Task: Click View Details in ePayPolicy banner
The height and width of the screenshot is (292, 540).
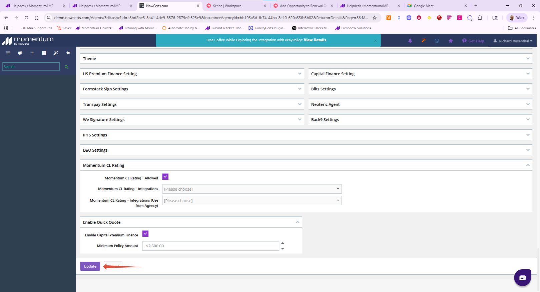Action: 315,40
